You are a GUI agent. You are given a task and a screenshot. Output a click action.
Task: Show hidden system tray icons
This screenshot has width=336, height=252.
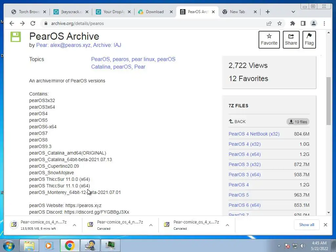click(x=279, y=246)
